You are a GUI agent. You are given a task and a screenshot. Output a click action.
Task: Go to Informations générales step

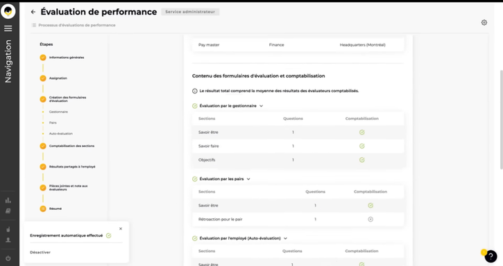67,57
